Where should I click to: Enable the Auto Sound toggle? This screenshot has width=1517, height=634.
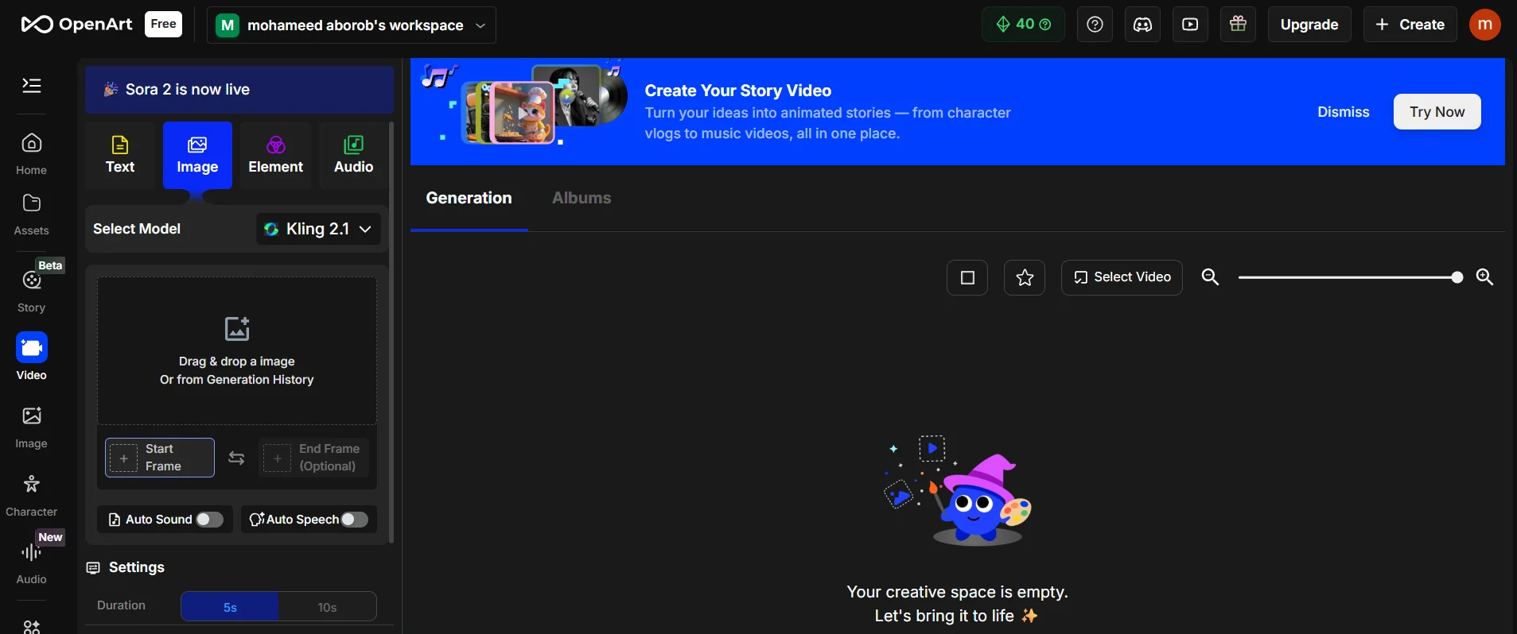tap(209, 520)
